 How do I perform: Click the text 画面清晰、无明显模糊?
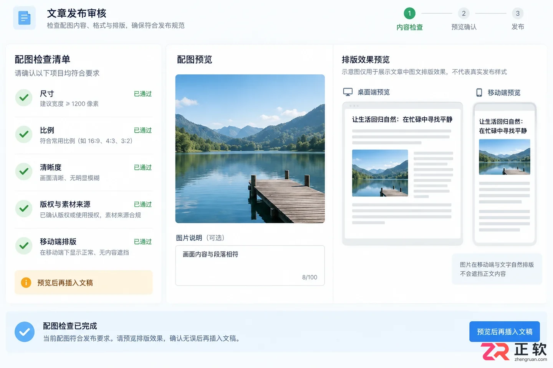pos(70,178)
